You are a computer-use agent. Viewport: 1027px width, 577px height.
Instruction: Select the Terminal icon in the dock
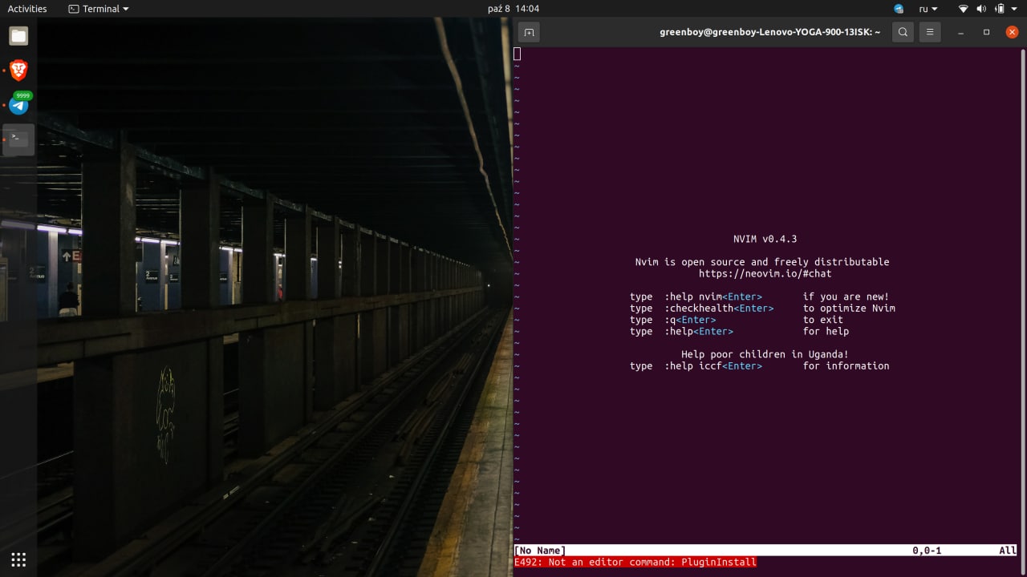(18, 139)
